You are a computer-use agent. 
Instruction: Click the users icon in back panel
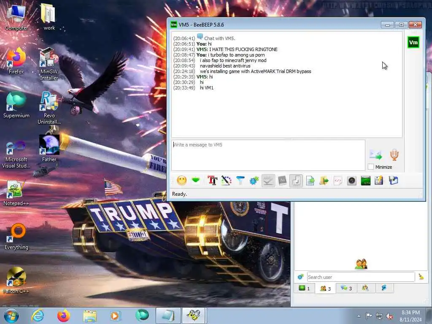click(x=361, y=264)
